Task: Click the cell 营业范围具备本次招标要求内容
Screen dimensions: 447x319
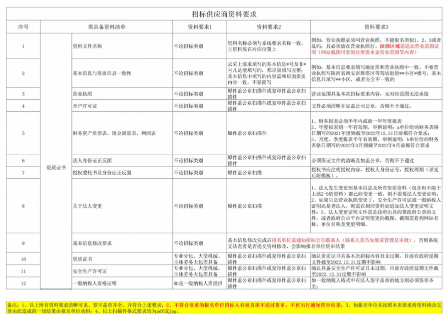Action: coord(376,93)
